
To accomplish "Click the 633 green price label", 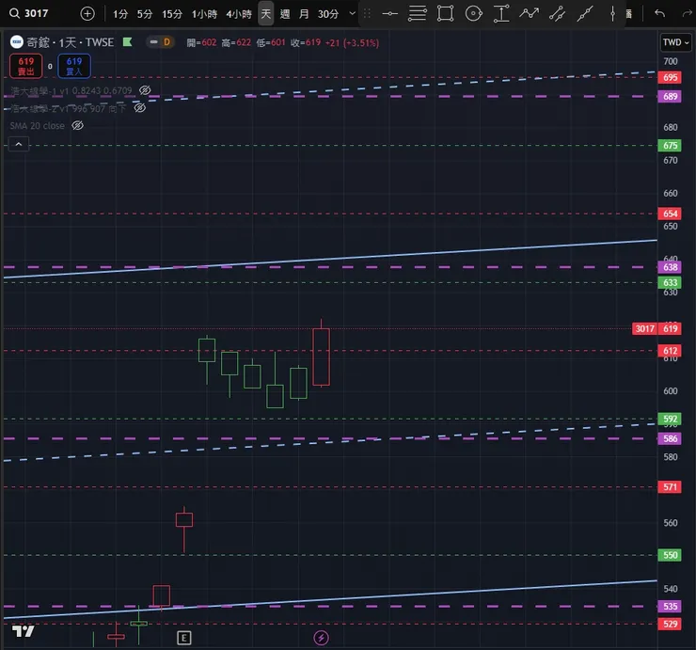I will coord(670,282).
